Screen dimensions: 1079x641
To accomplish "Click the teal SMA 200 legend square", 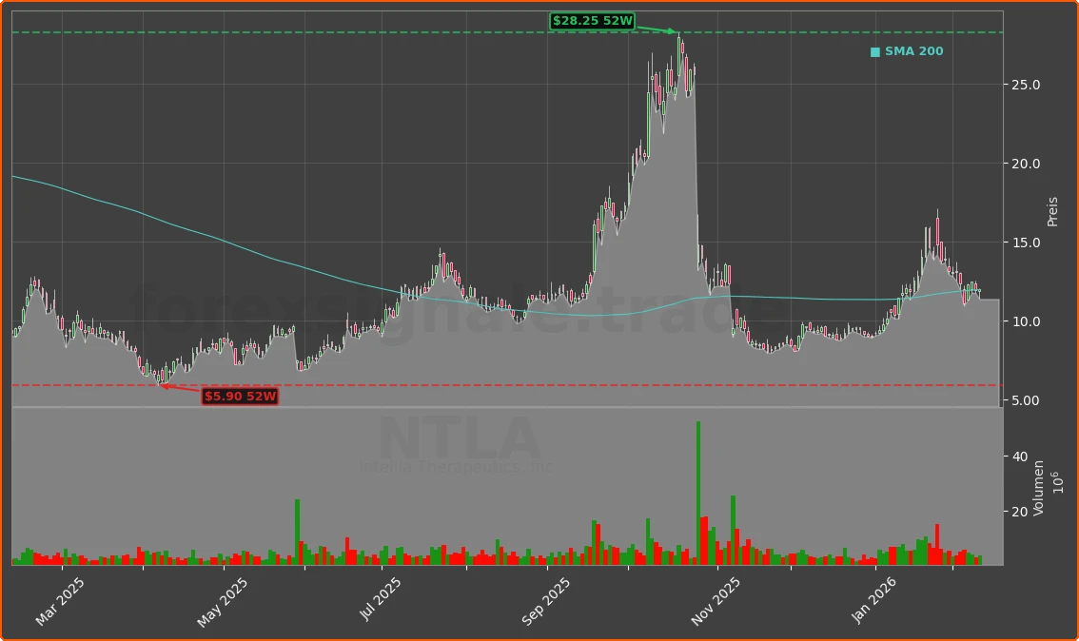I will pyautogui.click(x=873, y=51).
